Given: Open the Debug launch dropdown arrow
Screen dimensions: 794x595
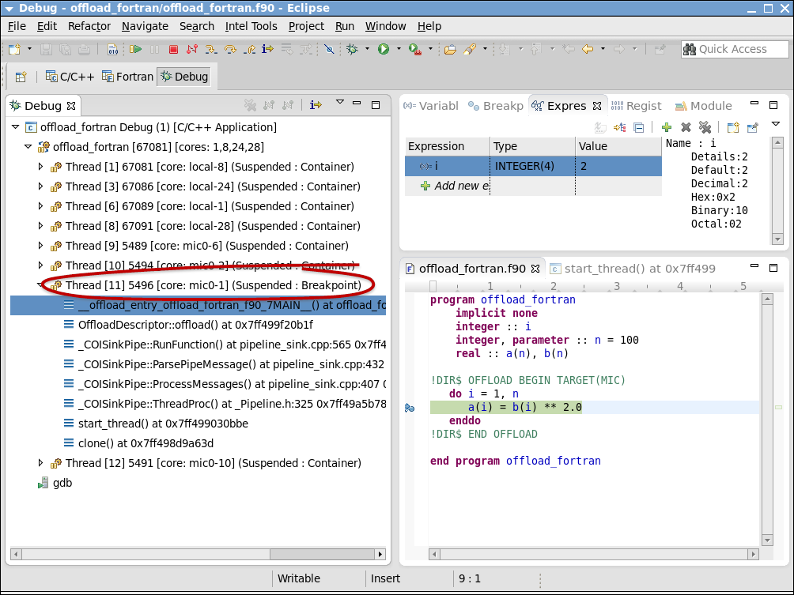Looking at the screenshot, I should (x=367, y=49).
